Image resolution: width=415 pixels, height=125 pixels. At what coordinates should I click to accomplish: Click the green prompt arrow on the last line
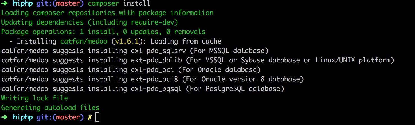click(5, 117)
